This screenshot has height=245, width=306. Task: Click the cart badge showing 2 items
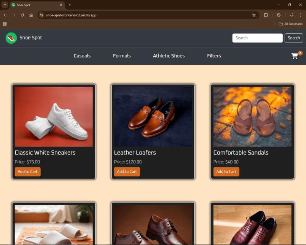(x=300, y=53)
